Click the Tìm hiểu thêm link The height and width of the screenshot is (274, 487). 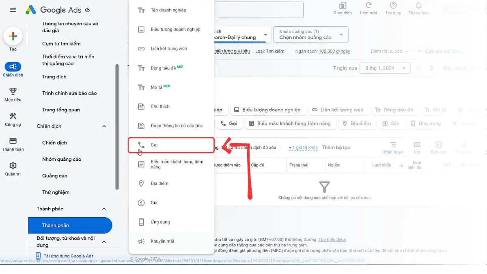pos(332,239)
